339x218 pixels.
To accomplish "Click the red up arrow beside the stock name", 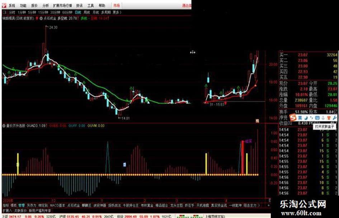I will pyautogui.click(x=37, y=18).
